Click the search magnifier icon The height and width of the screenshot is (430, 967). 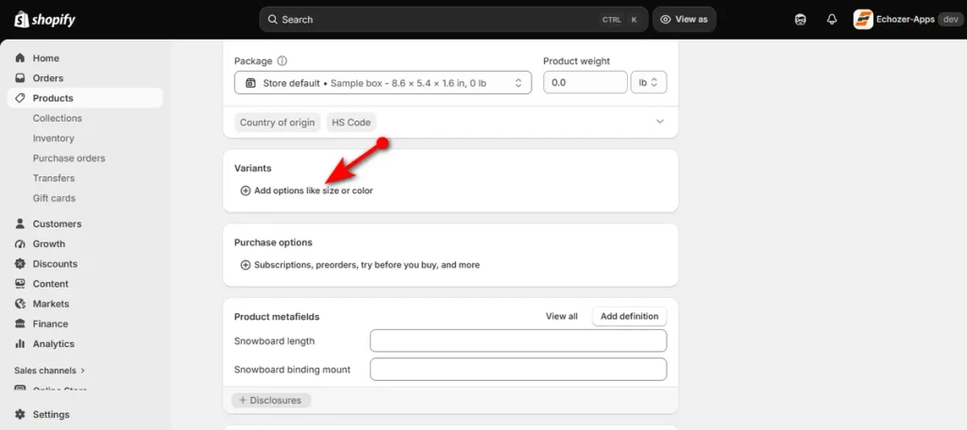(273, 20)
